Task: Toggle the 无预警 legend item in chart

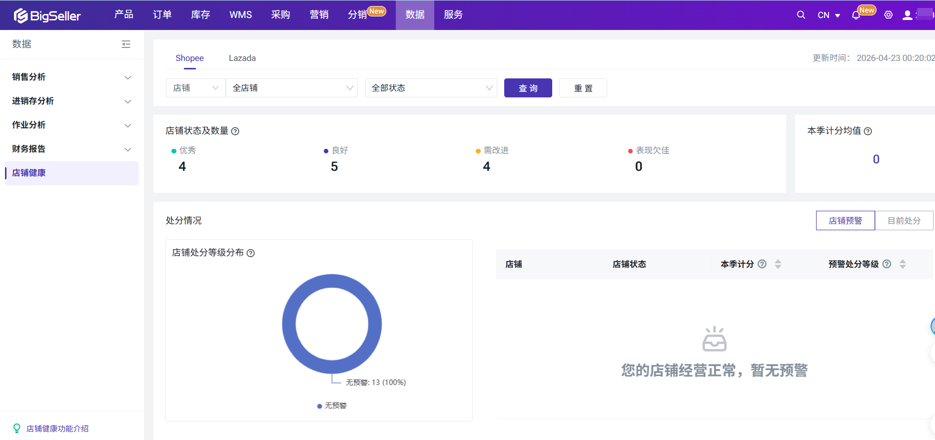Action: click(x=332, y=406)
